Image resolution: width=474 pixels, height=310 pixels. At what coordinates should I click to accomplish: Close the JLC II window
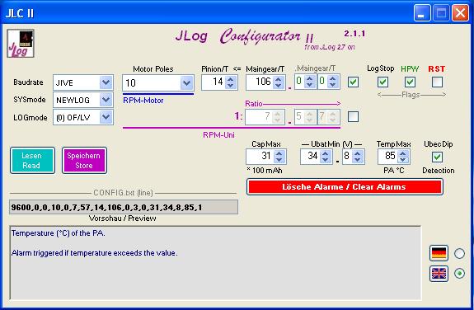coord(460,12)
